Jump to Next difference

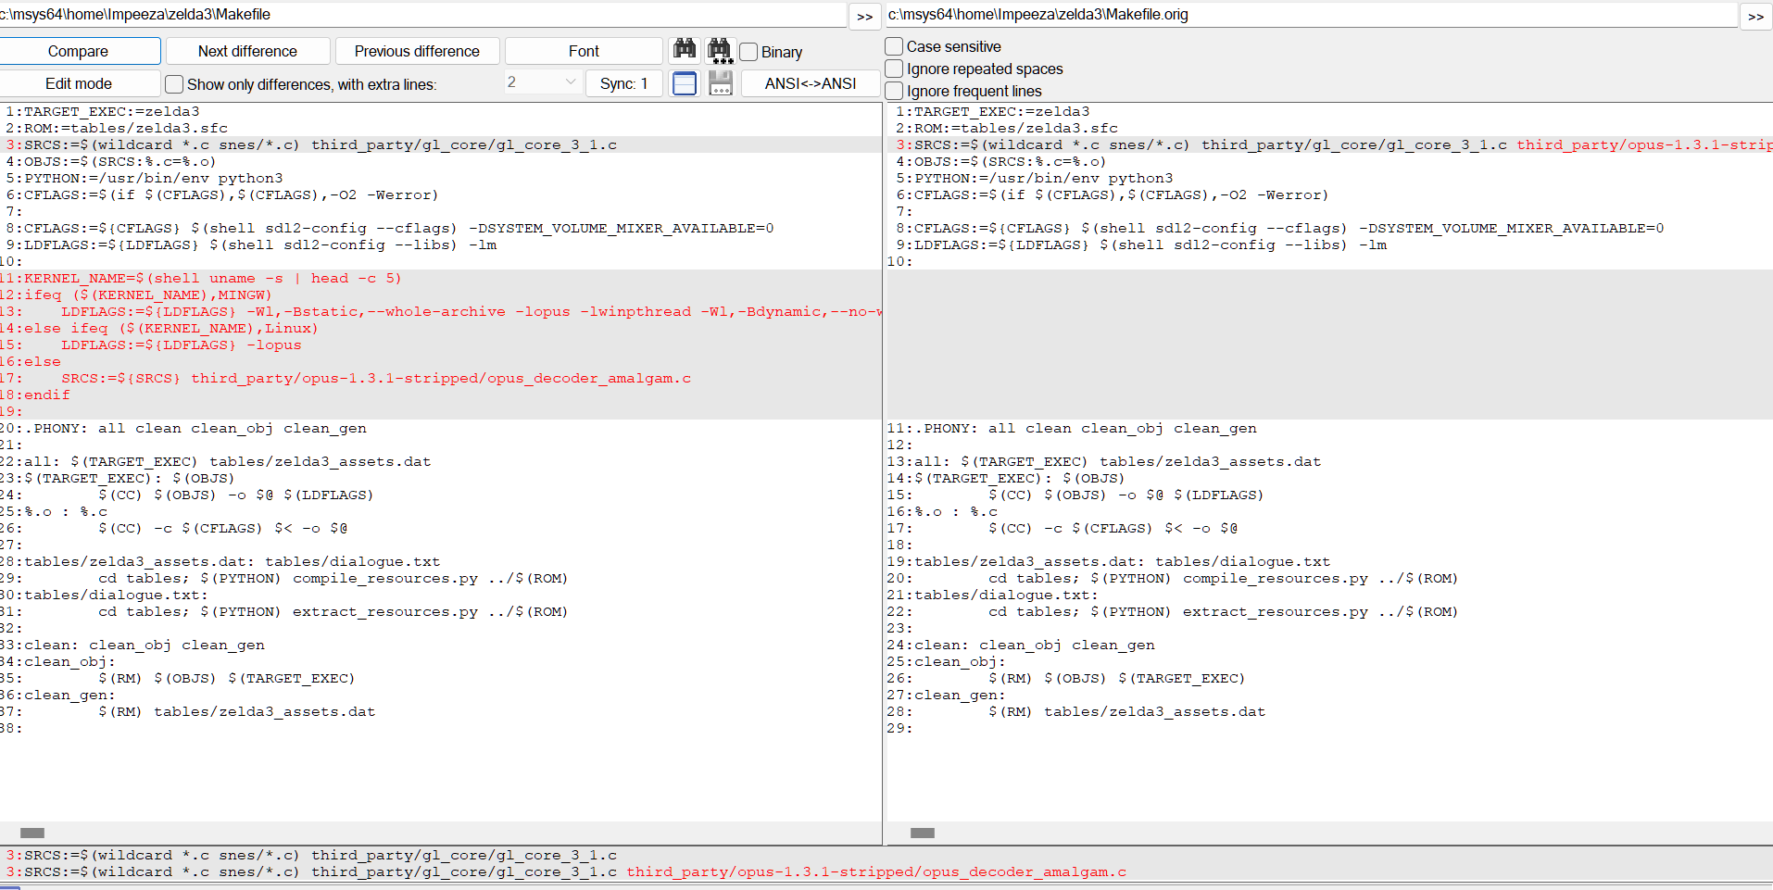pos(247,51)
